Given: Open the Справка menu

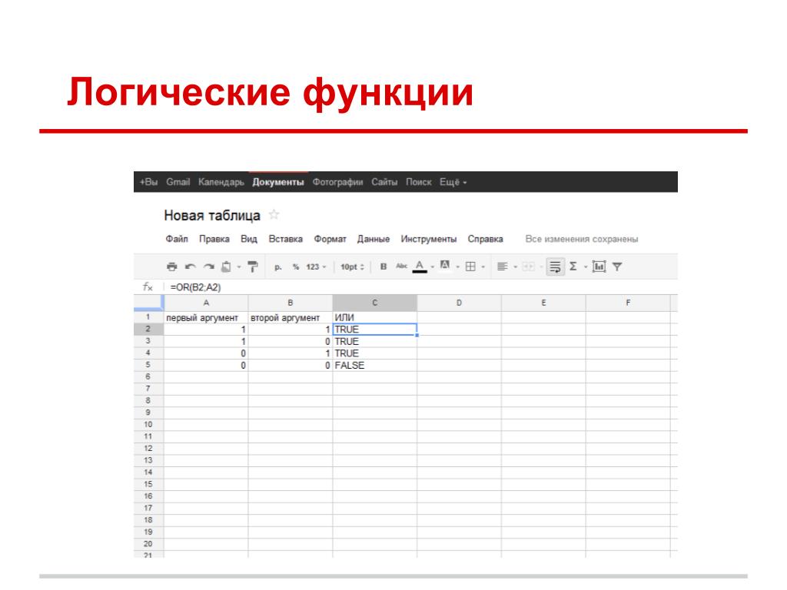Looking at the screenshot, I should pos(486,239).
